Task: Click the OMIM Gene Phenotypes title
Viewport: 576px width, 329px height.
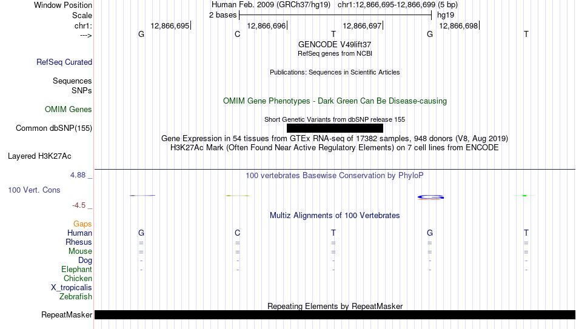Action: click(x=335, y=101)
